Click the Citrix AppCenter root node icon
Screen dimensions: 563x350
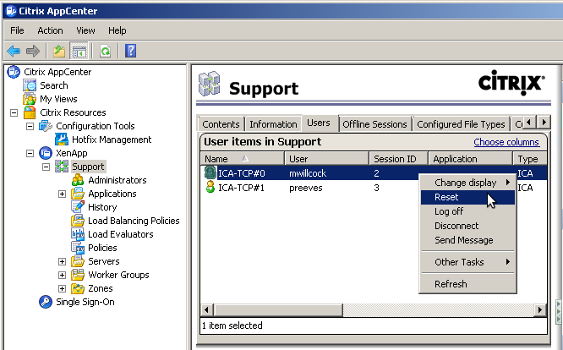[14, 72]
